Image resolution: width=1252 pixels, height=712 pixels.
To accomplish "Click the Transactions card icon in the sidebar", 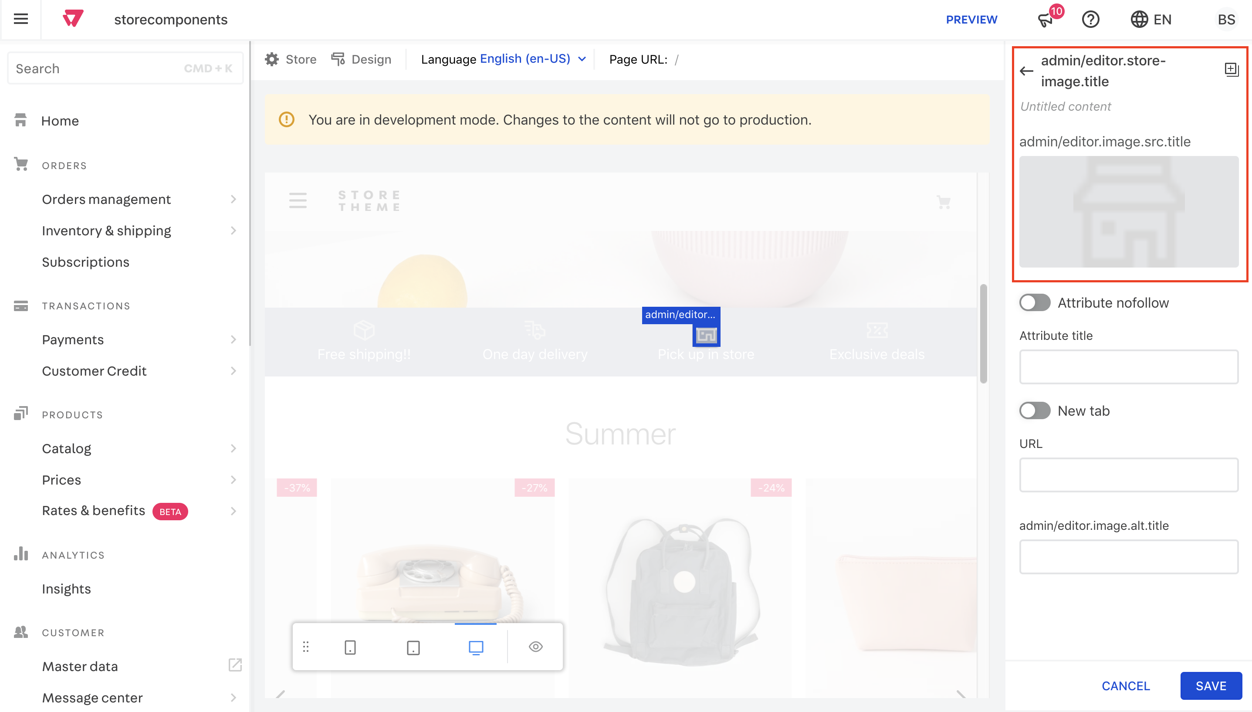I will (x=20, y=305).
